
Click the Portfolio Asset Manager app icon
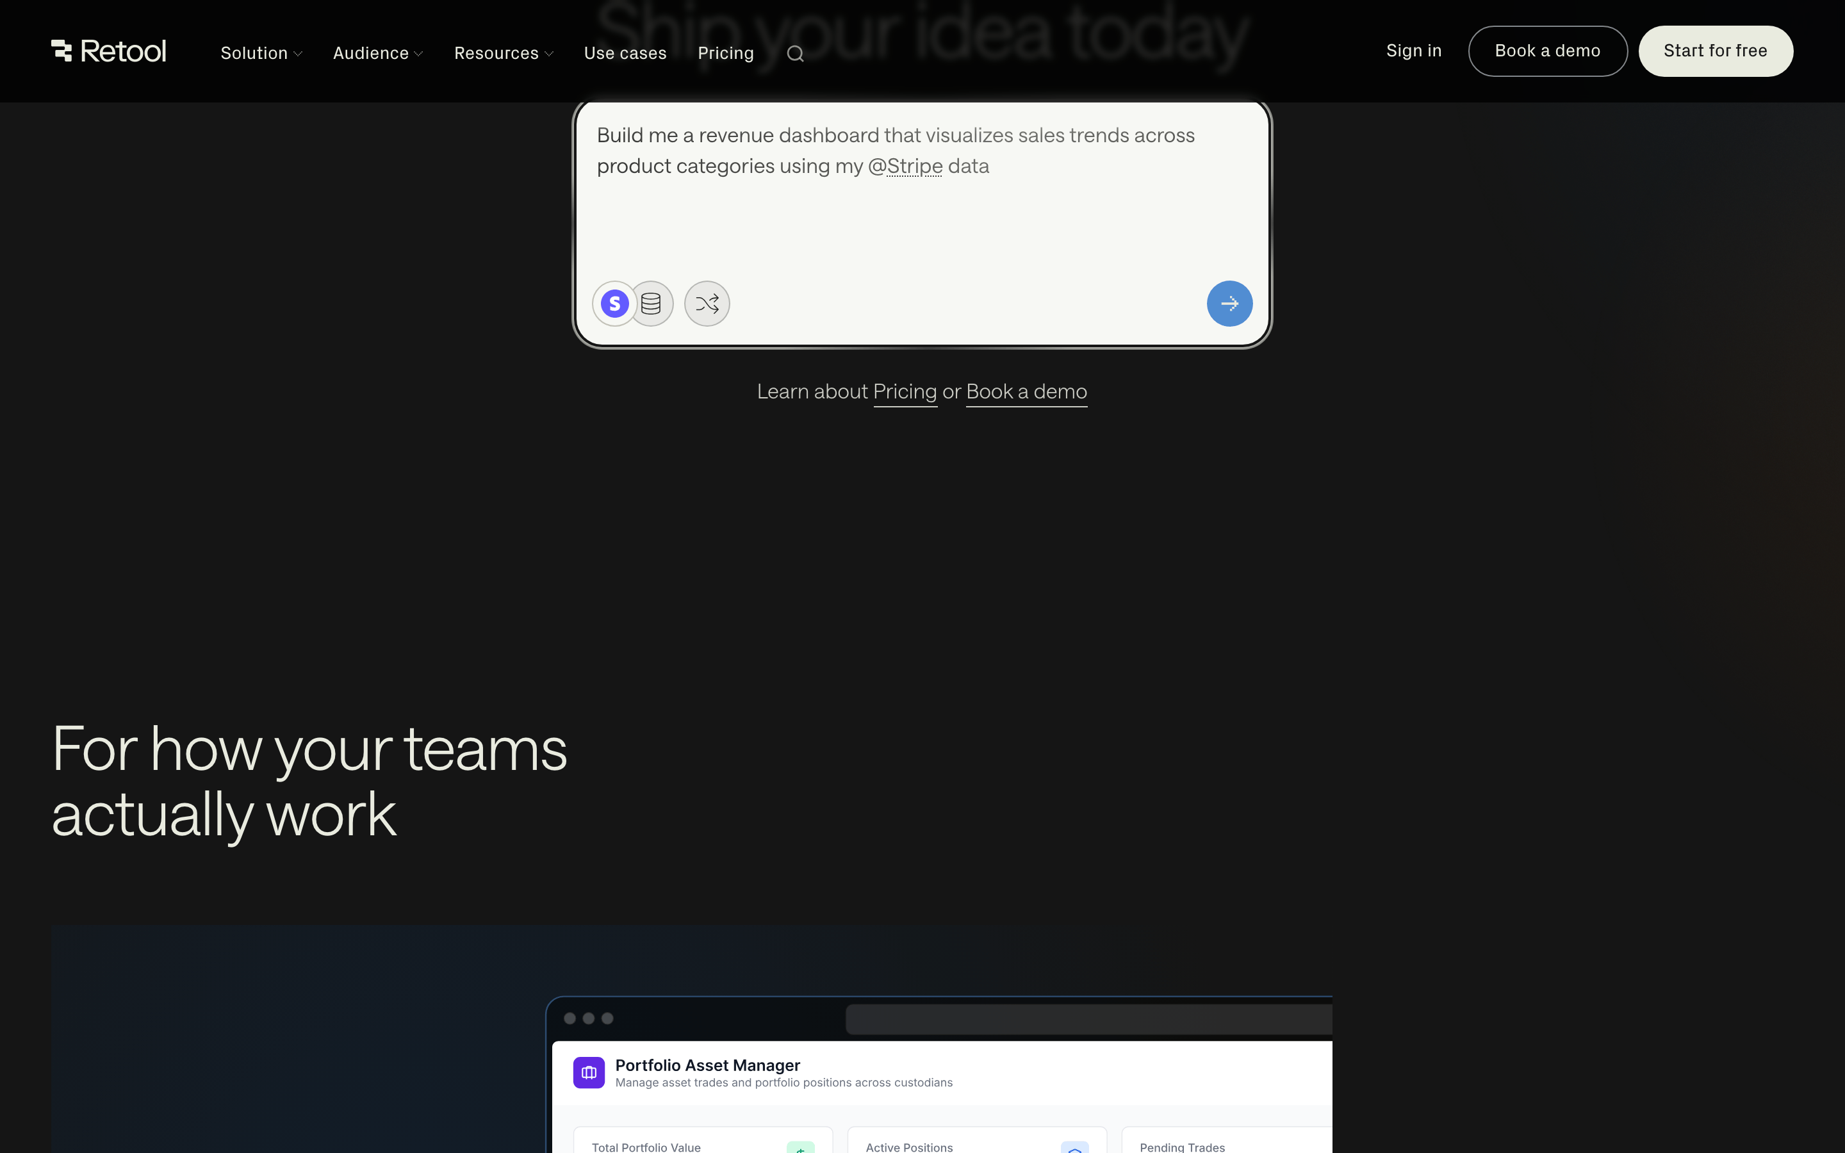click(x=589, y=1072)
